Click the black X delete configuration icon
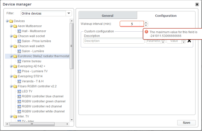Image resolution: width=202 pixels, height=131 pixels. pos(189,41)
